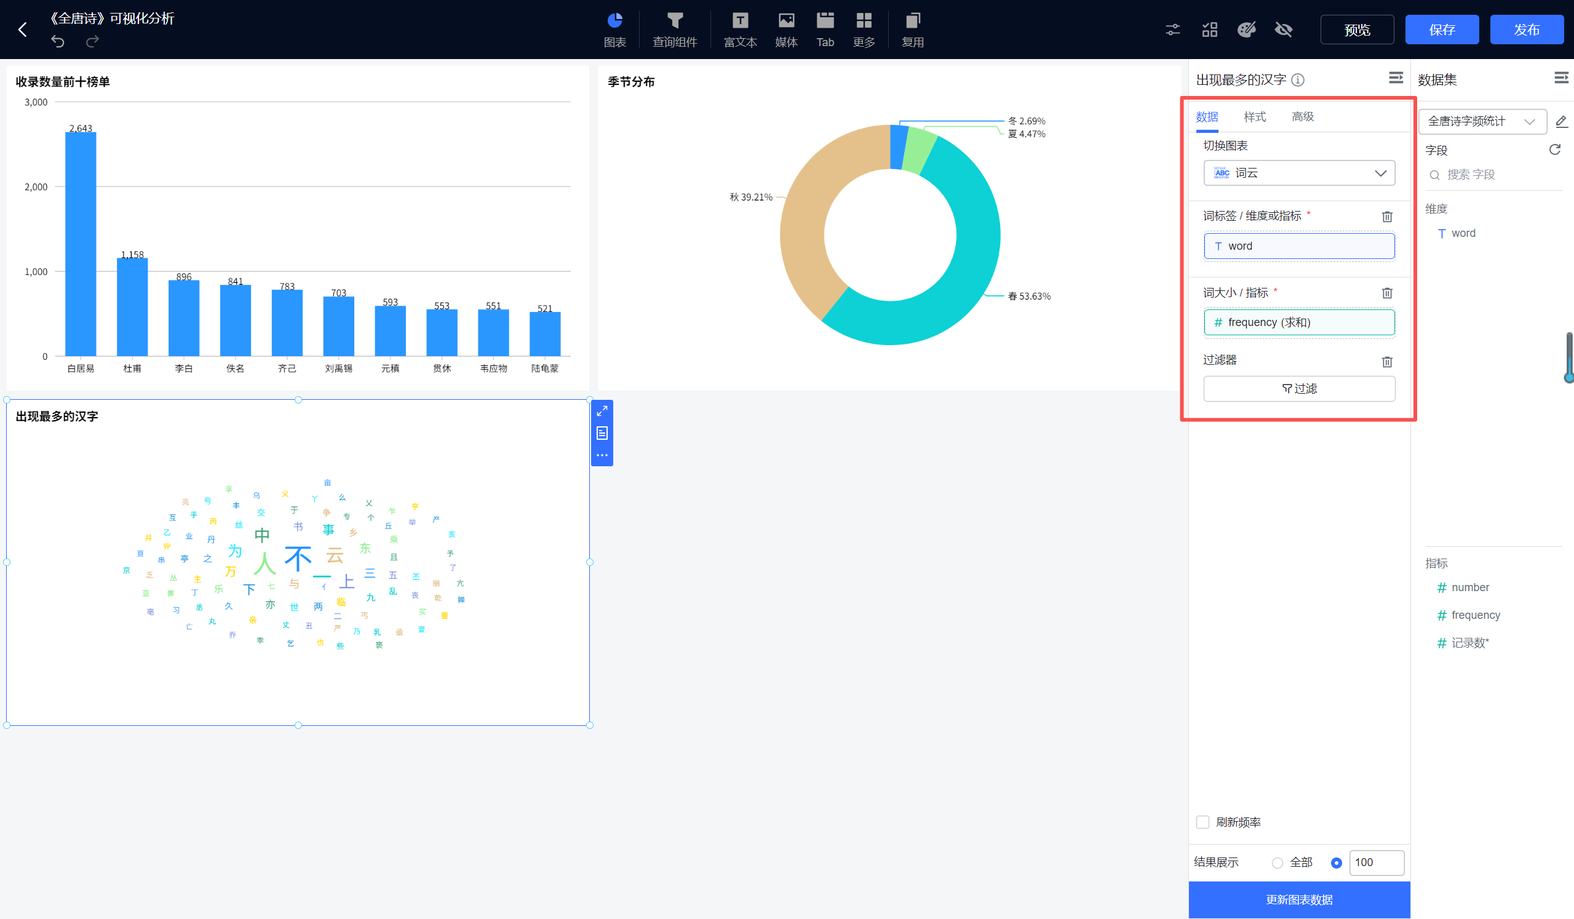Collapse the 数据集 panel menu
This screenshot has width=1574, height=919.
[1561, 78]
